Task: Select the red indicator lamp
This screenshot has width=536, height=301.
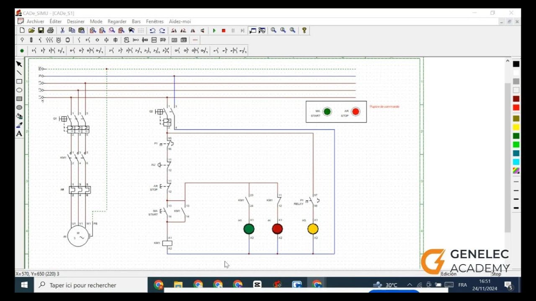Action: pyautogui.click(x=277, y=229)
